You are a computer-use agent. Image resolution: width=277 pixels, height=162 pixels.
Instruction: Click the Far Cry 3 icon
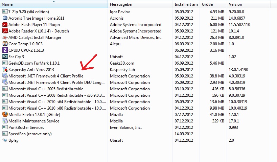pyautogui.click(x=5, y=57)
